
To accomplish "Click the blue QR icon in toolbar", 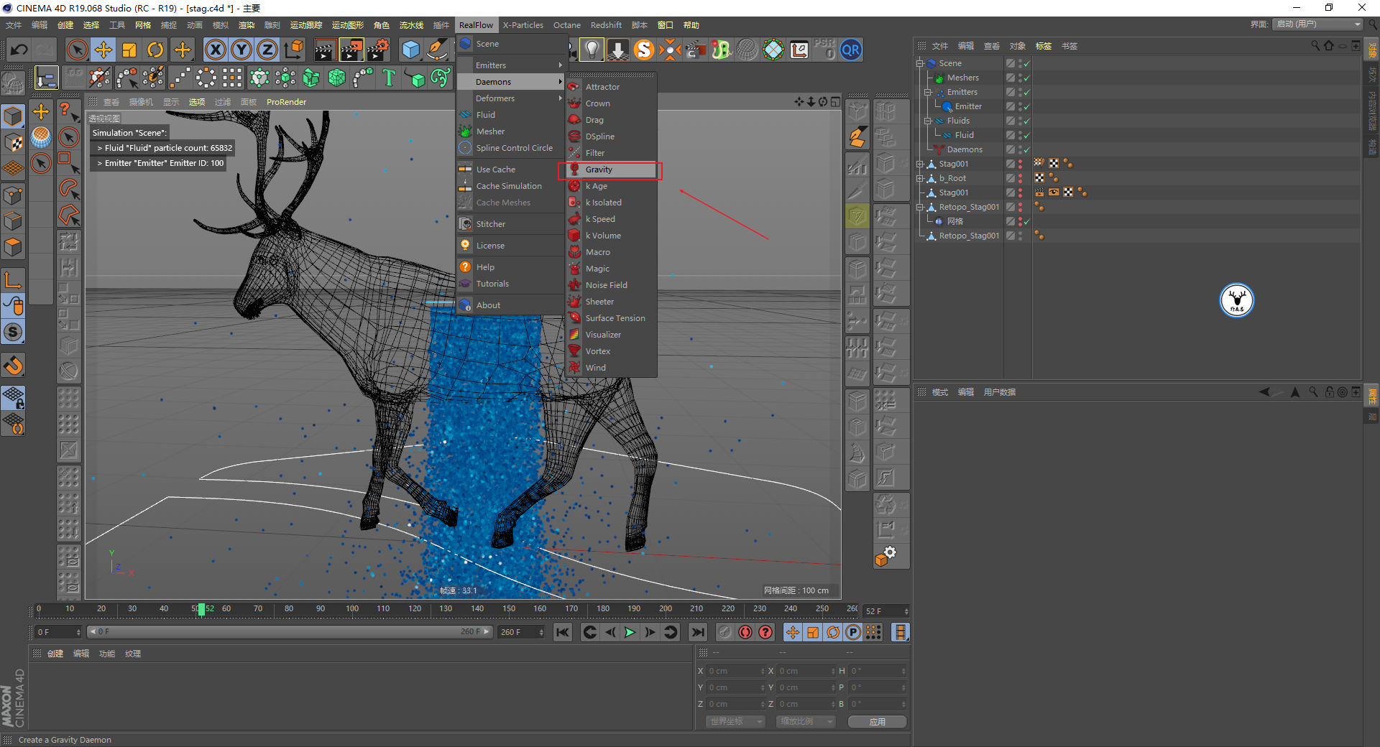I will click(x=851, y=50).
